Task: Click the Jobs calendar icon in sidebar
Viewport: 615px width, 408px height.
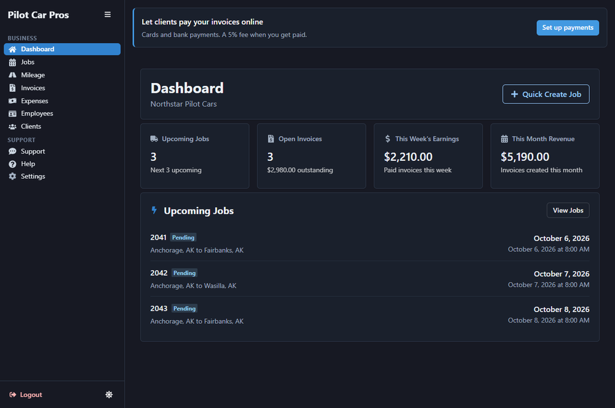Action: (12, 62)
